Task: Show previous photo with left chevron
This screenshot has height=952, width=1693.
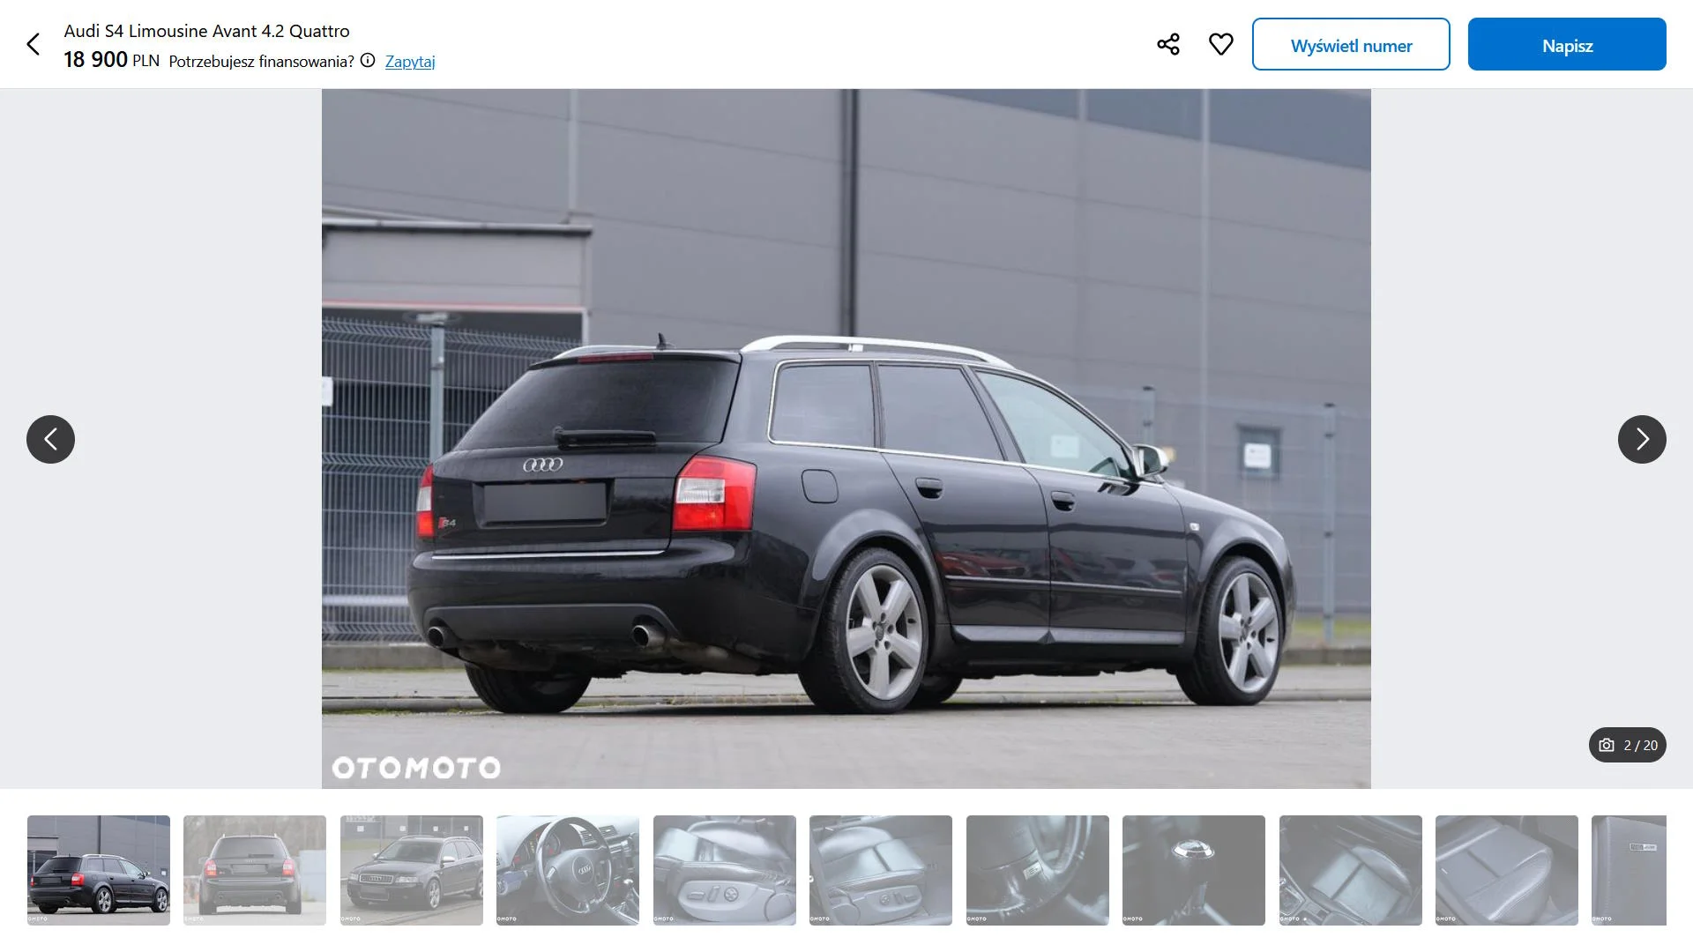Action: coord(50,439)
